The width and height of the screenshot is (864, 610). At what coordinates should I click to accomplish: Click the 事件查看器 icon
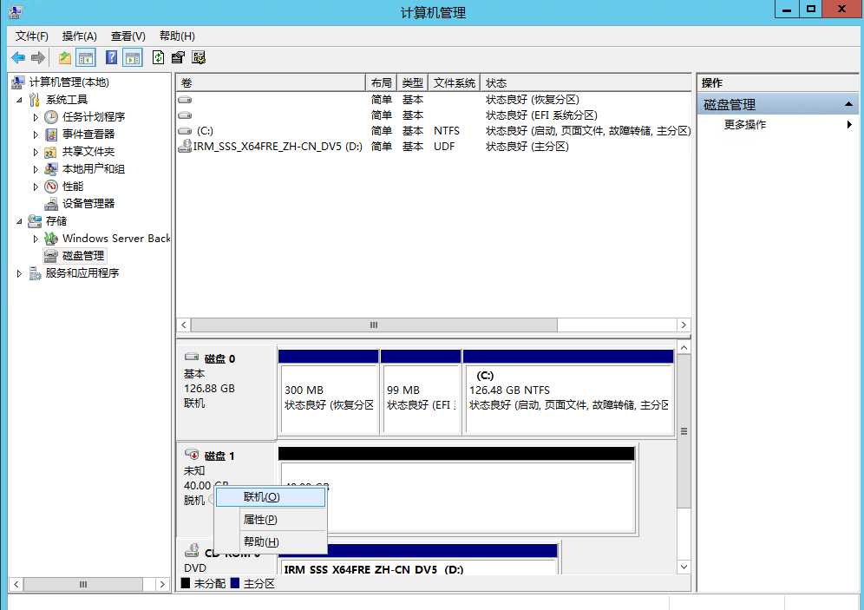50,134
